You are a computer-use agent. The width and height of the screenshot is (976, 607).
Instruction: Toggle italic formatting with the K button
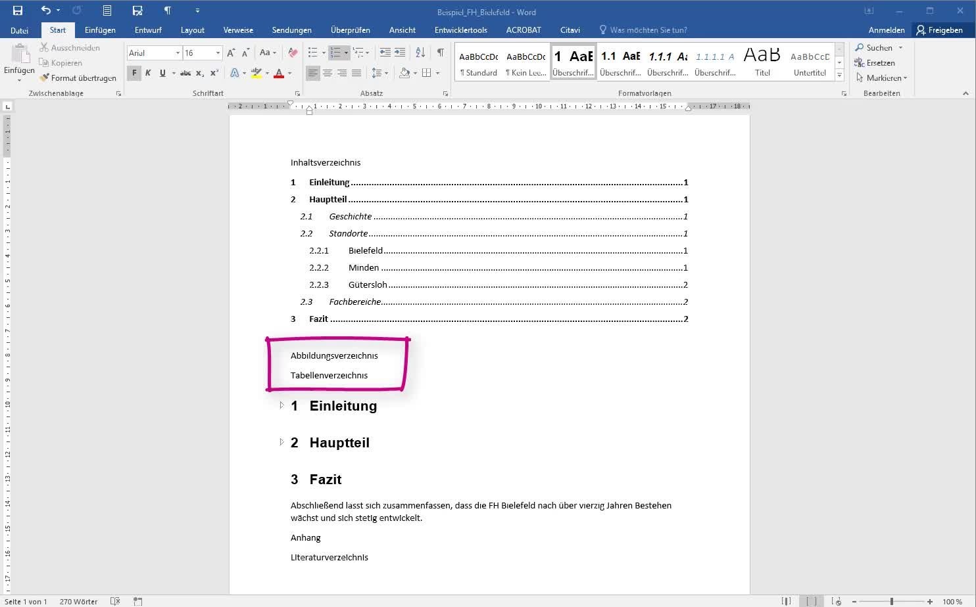click(x=148, y=73)
